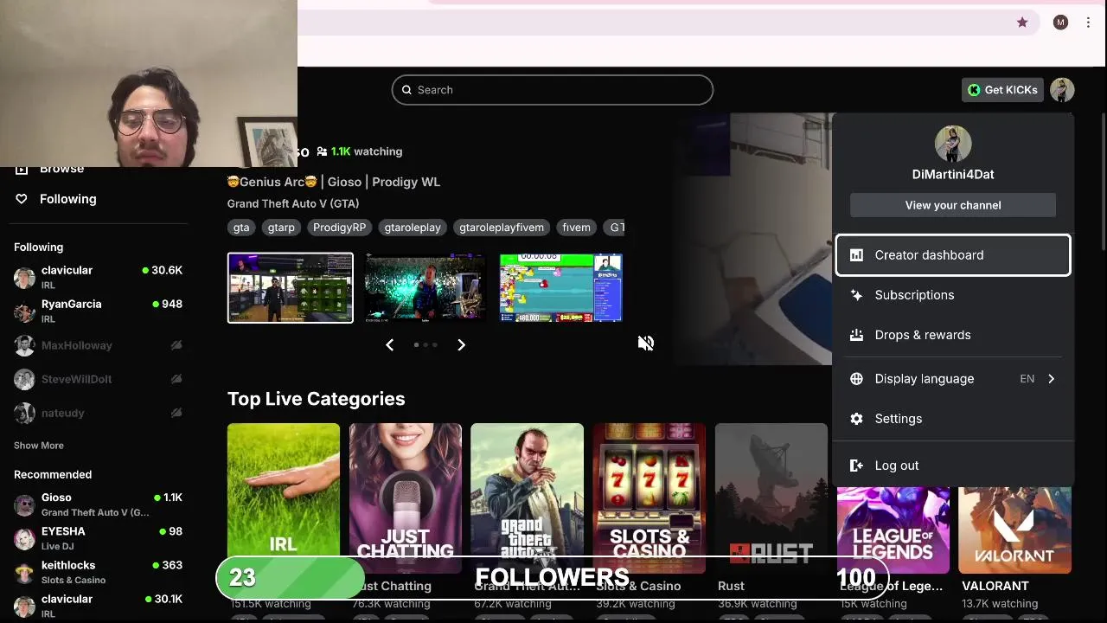Viewport: 1107px width, 623px height.
Task: Select first featured stream thumbnail
Action: (x=291, y=288)
